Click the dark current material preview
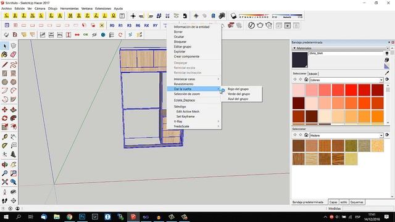The height and width of the screenshot is (222, 395). [x=299, y=60]
